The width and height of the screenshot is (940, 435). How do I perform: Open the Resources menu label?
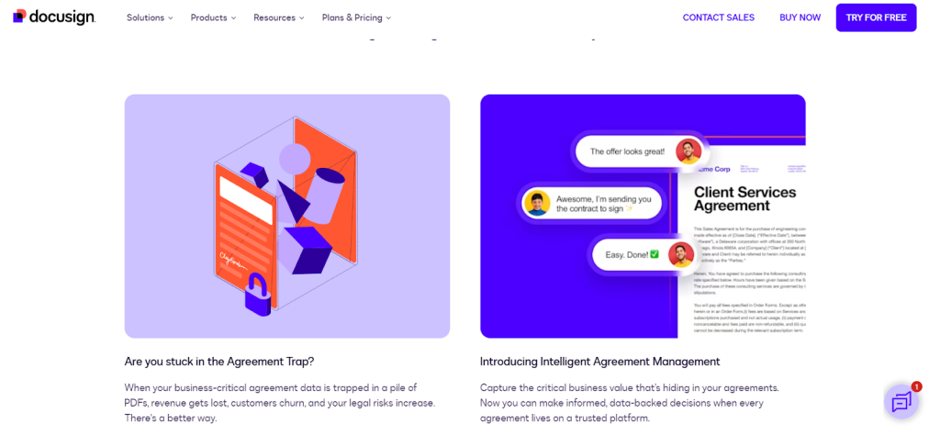coord(274,18)
